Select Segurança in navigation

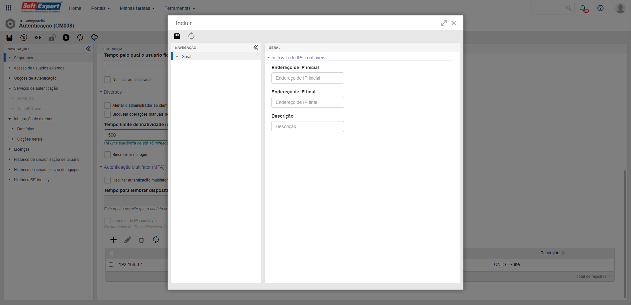pyautogui.click(x=49, y=58)
